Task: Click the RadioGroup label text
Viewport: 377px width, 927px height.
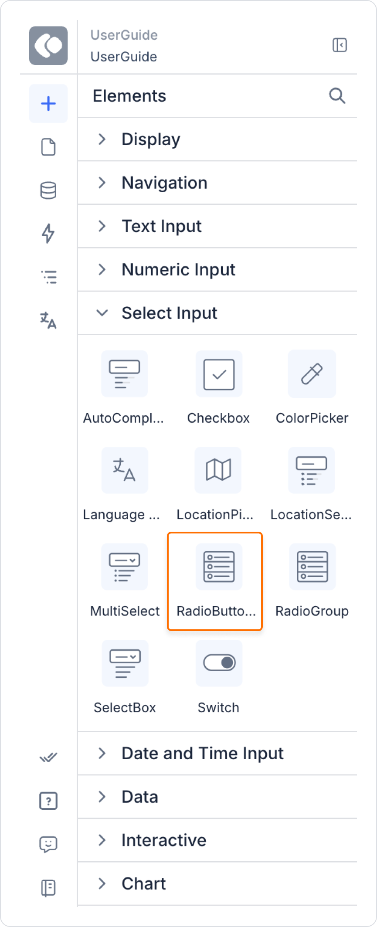Action: coord(312,611)
